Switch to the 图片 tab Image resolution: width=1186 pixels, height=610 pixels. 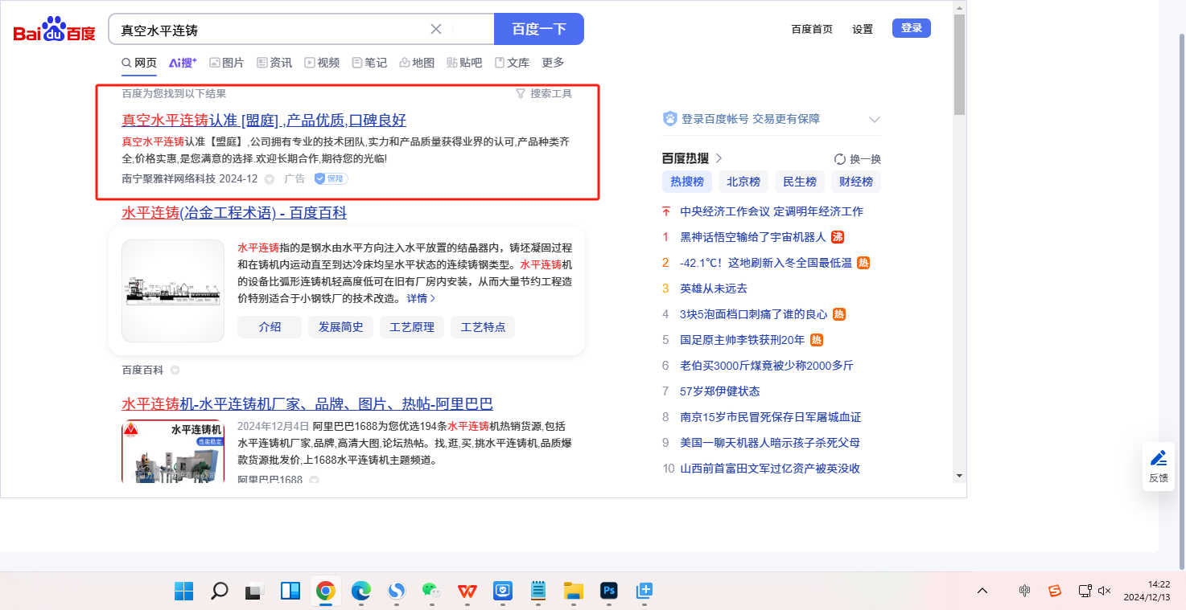coord(227,63)
